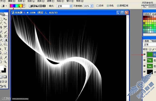Select the top green layer thumbnail
The width and height of the screenshot is (156, 101).
coord(150,55)
